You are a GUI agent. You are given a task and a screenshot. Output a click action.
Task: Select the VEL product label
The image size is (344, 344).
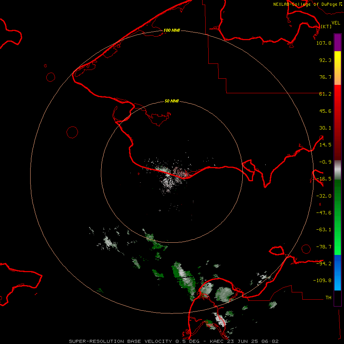tap(336, 23)
